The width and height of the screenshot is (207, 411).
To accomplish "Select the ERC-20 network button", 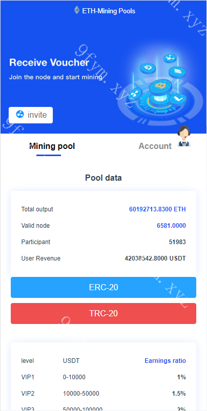I will coord(103,287).
